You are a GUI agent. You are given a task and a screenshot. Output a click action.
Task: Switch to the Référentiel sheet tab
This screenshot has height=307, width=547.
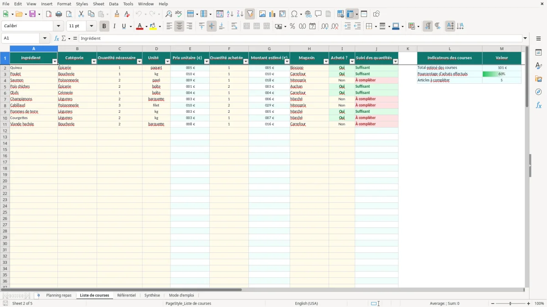126,296
